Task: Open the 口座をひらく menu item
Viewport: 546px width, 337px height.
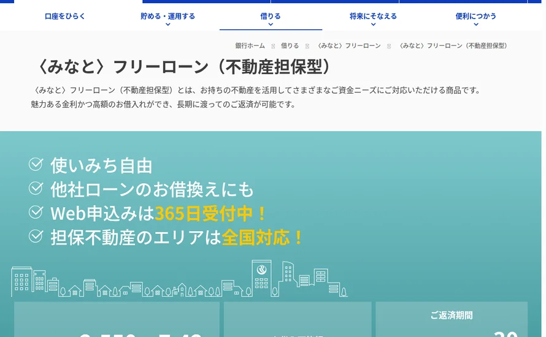Action: point(65,16)
